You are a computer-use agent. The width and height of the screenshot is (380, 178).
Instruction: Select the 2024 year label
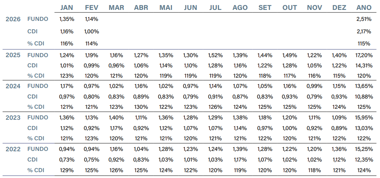coord(13,86)
